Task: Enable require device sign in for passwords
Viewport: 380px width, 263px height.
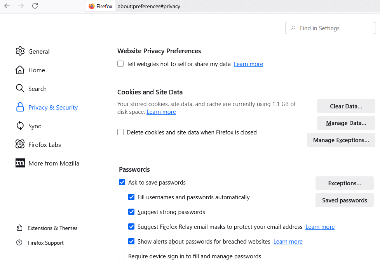Action: [x=122, y=256]
